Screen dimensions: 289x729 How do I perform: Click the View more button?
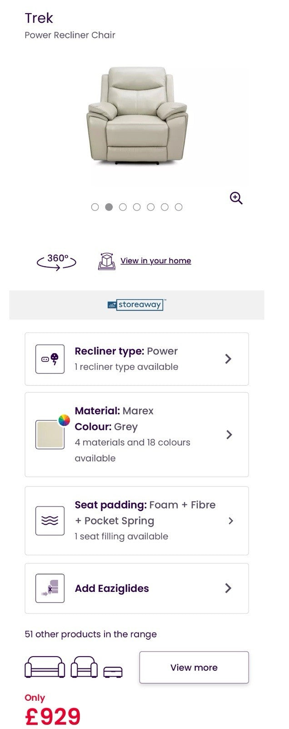pyautogui.click(x=194, y=667)
